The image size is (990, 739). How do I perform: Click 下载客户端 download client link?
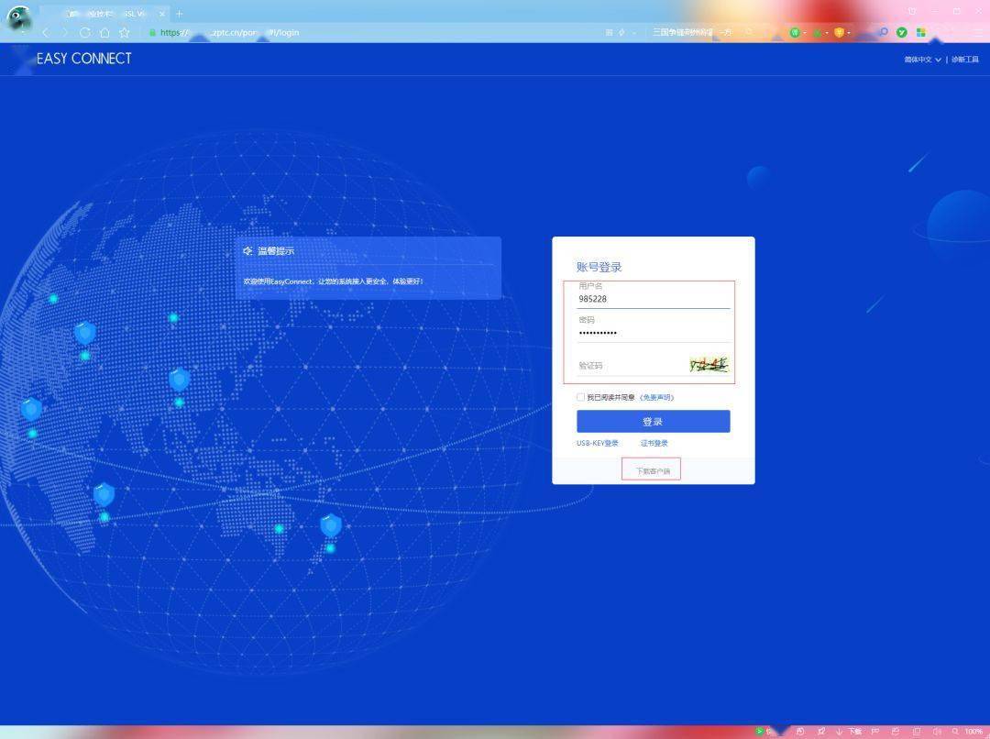coord(653,471)
